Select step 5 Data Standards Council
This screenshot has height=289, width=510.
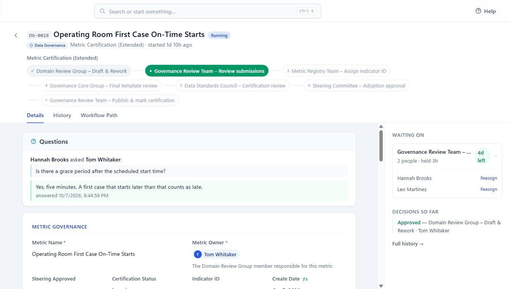tap(232, 86)
